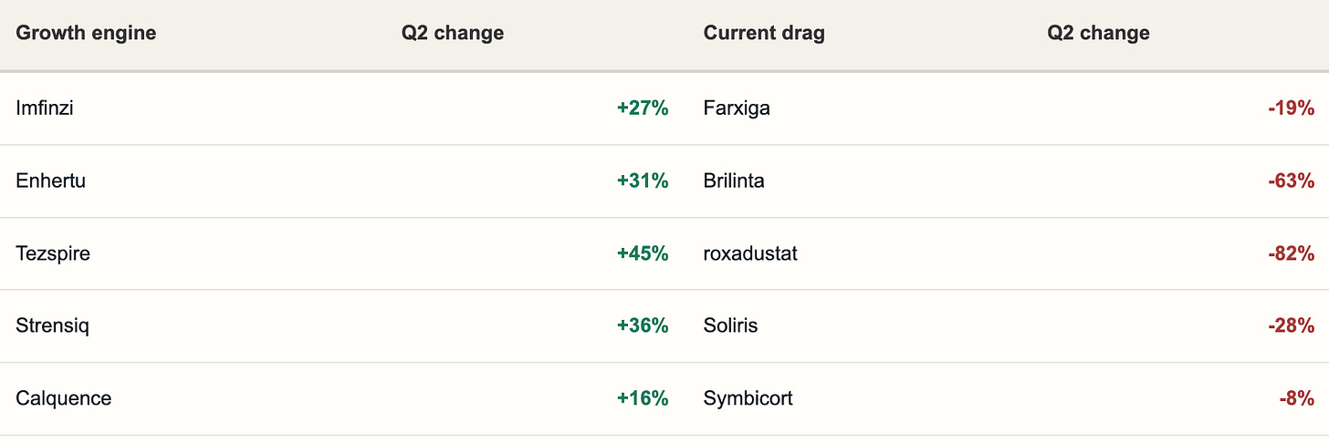
Task: Click the Calquence entry
Action: tap(64, 398)
